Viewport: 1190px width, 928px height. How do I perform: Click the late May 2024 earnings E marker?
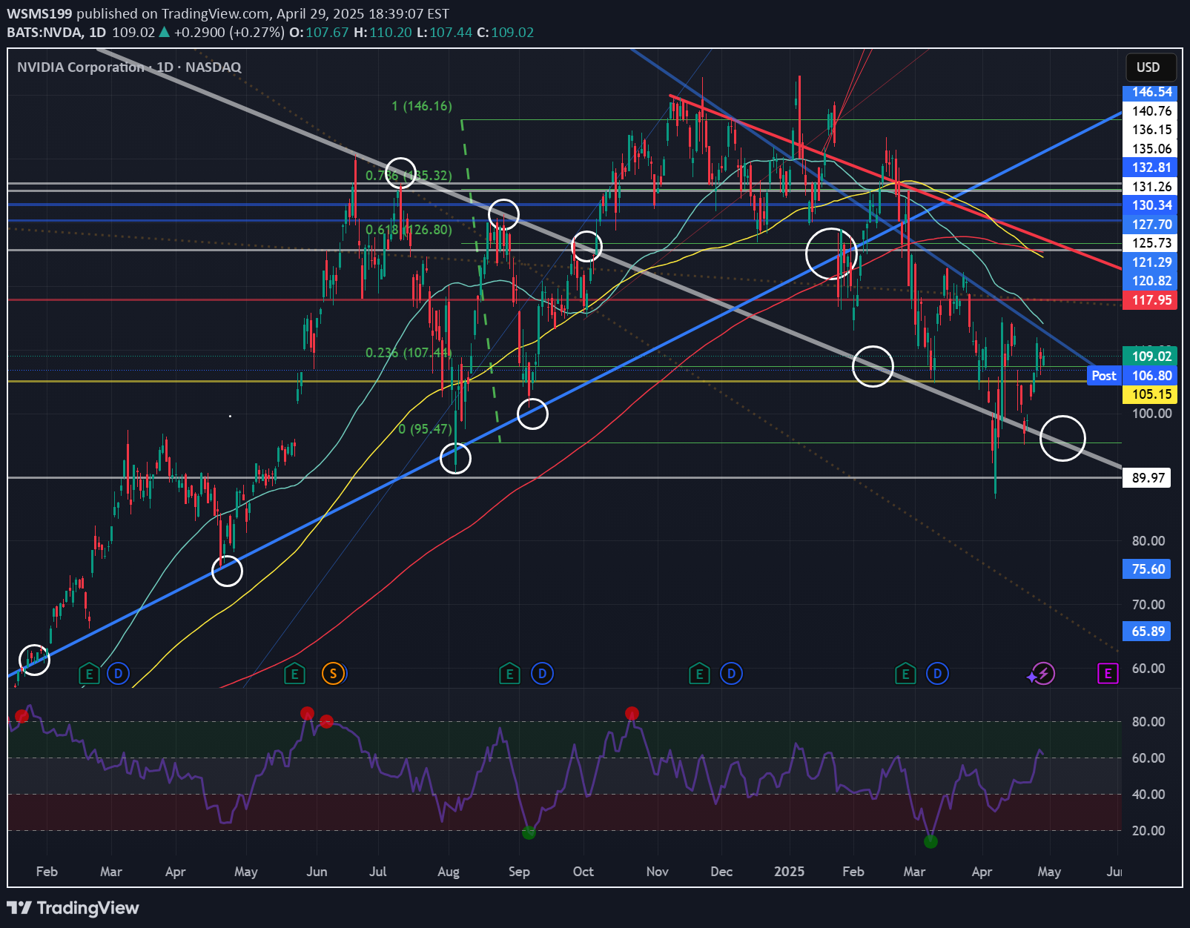tap(294, 674)
